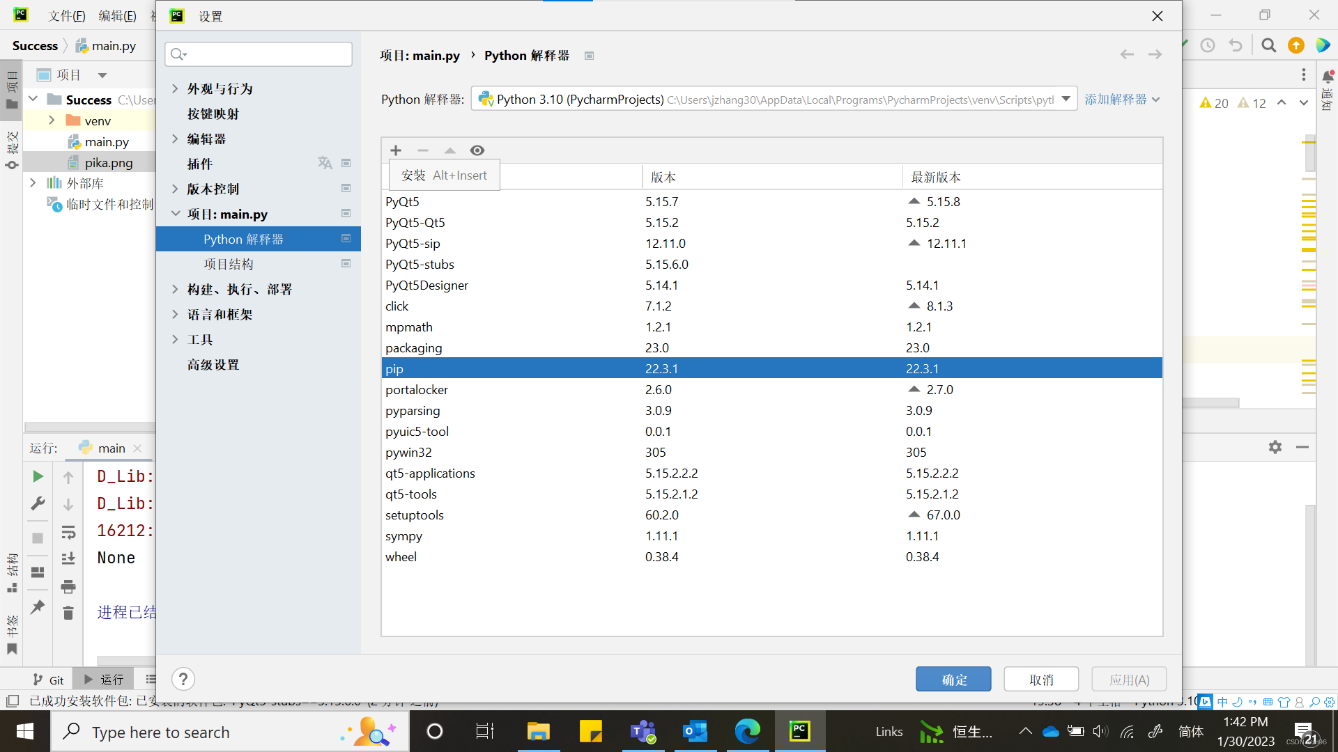
Task: Open 项目: main.py settings section
Action: 228,213
